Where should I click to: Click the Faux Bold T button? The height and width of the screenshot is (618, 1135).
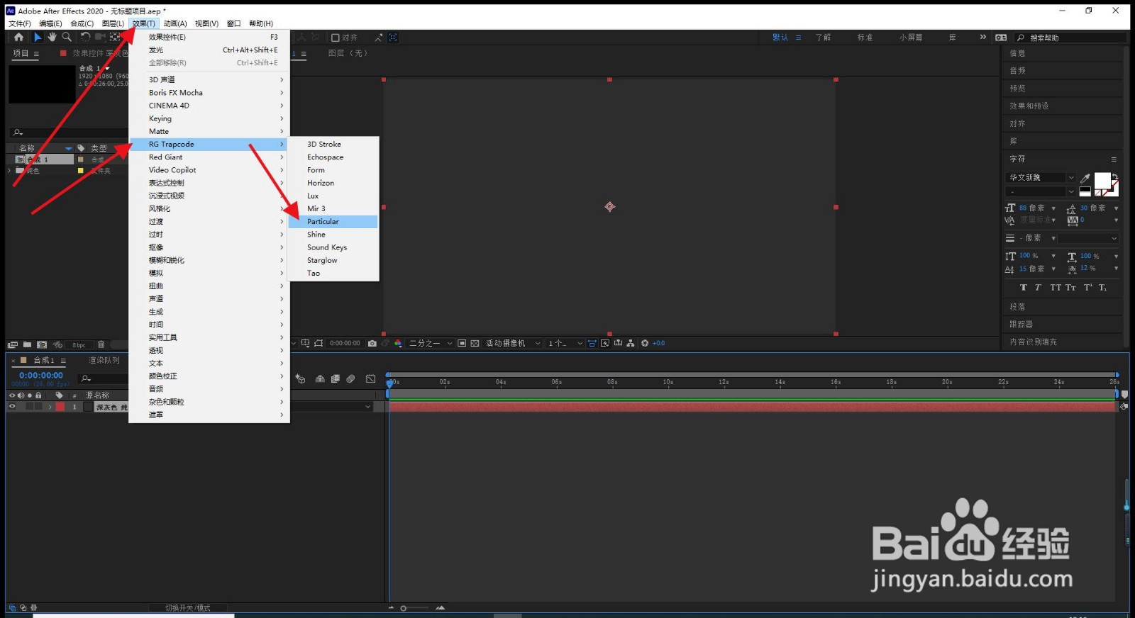[1023, 288]
